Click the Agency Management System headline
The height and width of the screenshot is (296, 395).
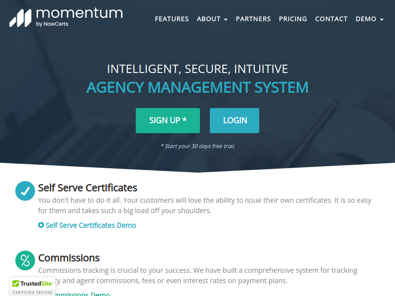(197, 87)
